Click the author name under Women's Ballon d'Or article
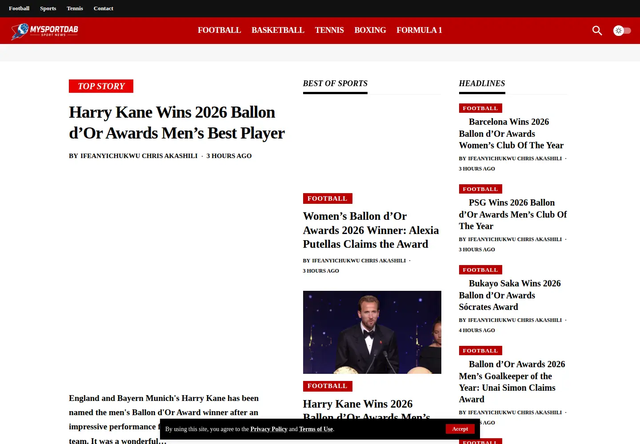Screen dimensions: 640x444 coord(359,261)
